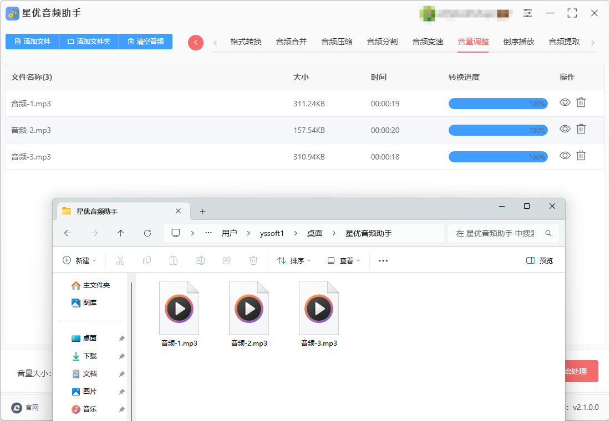
Task: Click the 桌面 breadcrumb in the address bar
Action: pyautogui.click(x=315, y=233)
